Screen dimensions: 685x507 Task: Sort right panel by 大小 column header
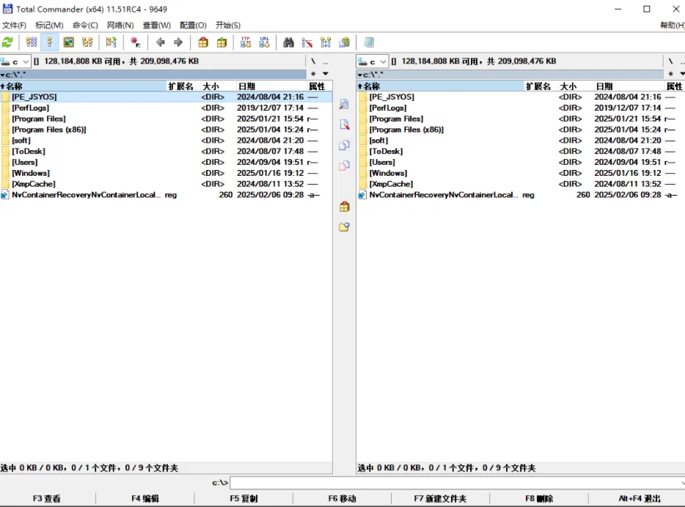pos(575,86)
